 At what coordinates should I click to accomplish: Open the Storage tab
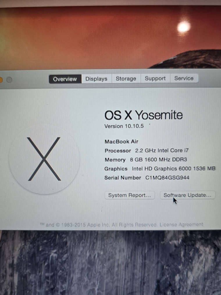pos(126,79)
